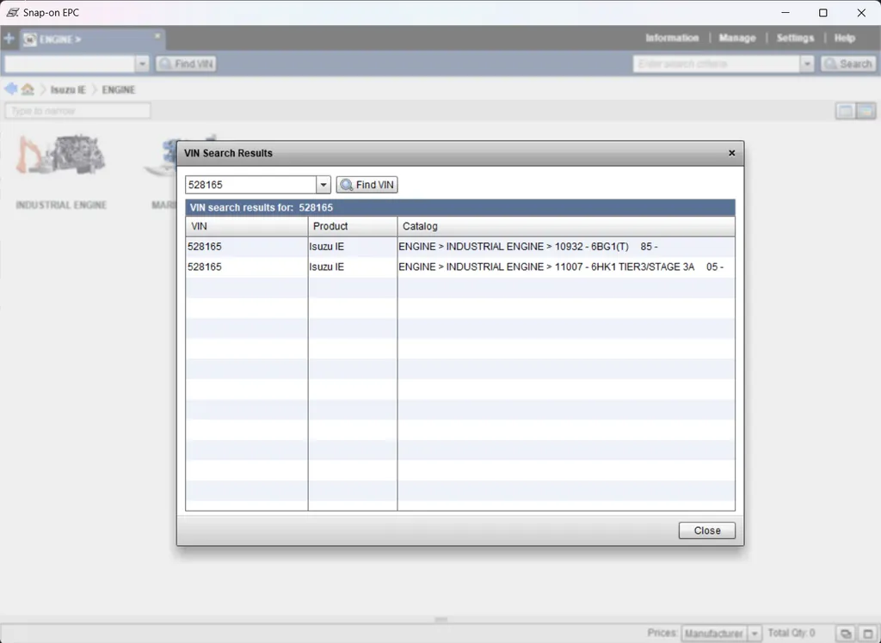Click VIN 528165 in the 6BG1(T) row

click(x=205, y=247)
